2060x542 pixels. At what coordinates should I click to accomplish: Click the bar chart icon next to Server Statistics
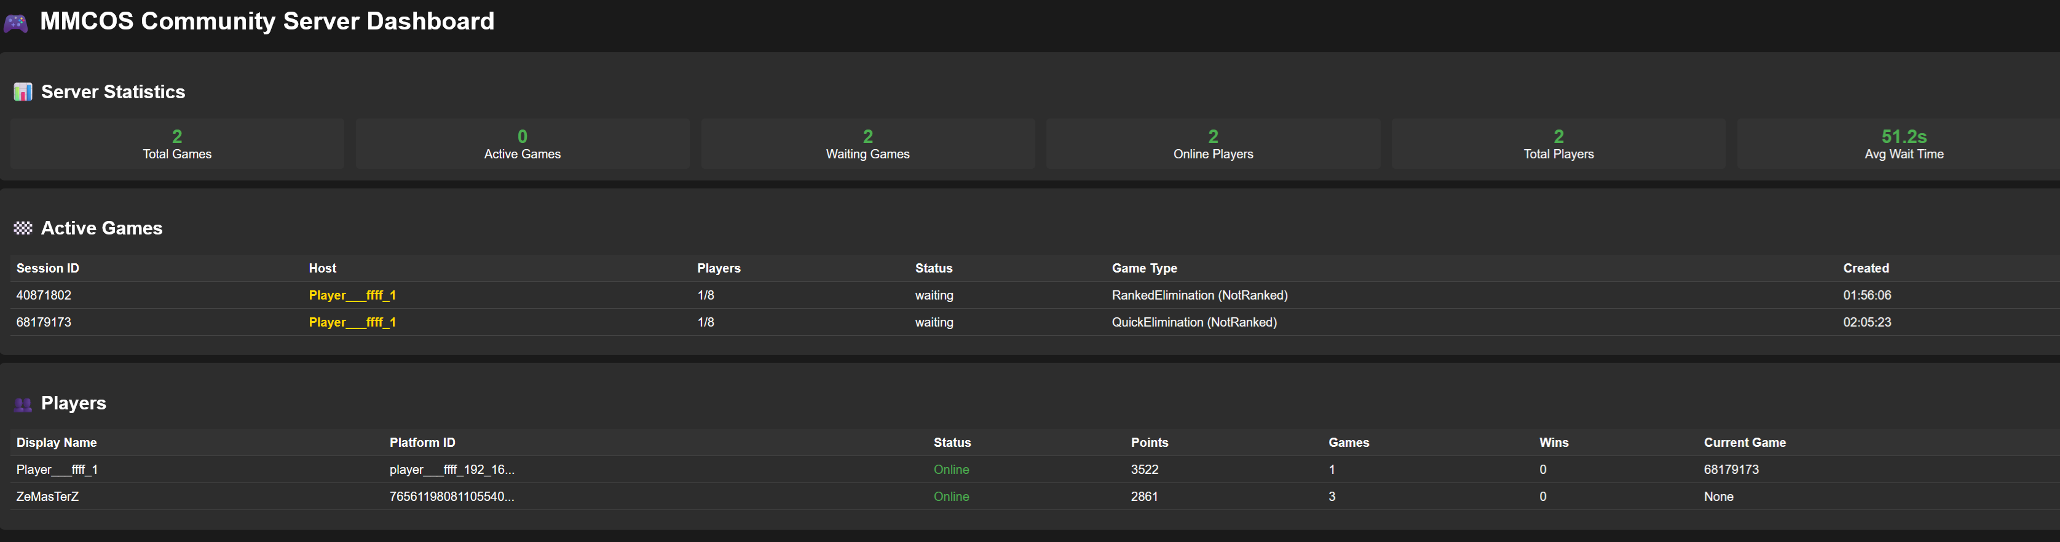point(23,93)
